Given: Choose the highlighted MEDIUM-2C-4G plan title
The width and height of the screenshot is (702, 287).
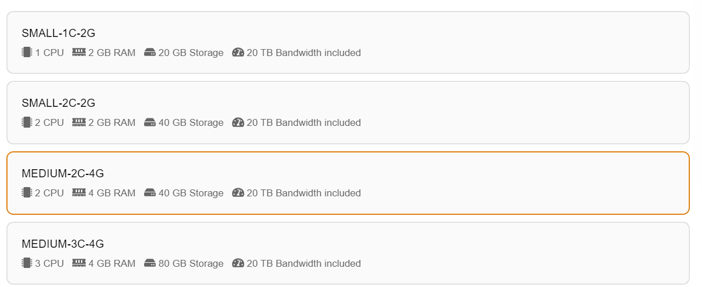Looking at the screenshot, I should [x=63, y=173].
